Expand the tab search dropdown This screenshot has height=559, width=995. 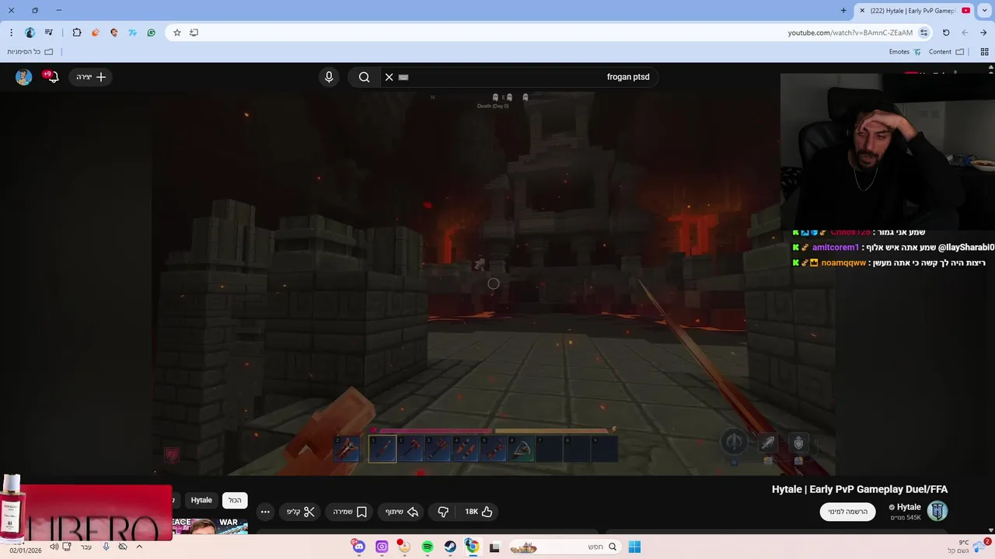(x=984, y=11)
